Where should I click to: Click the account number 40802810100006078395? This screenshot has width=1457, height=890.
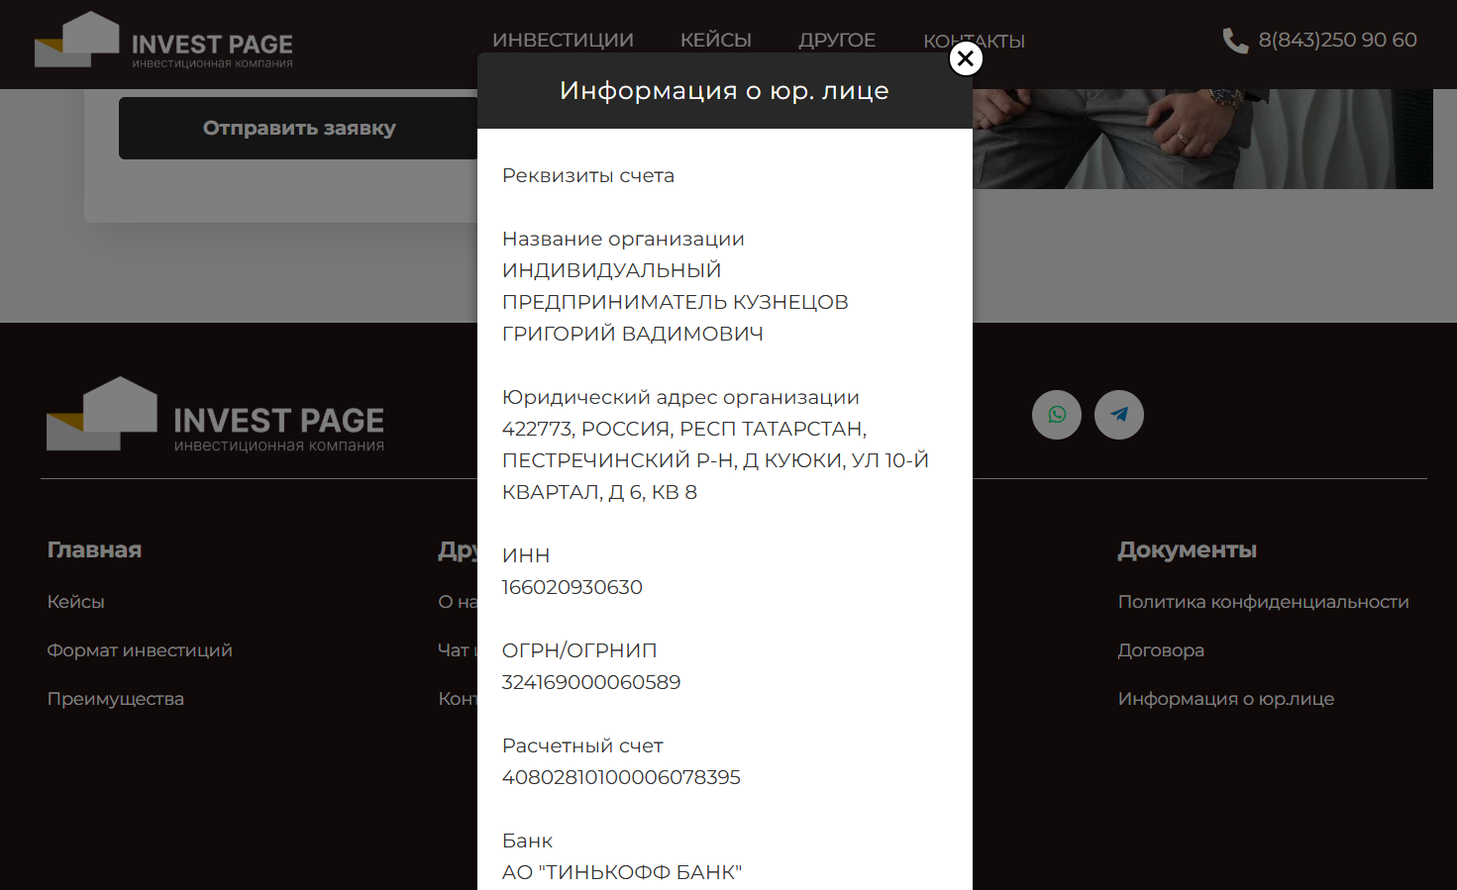[x=621, y=777]
